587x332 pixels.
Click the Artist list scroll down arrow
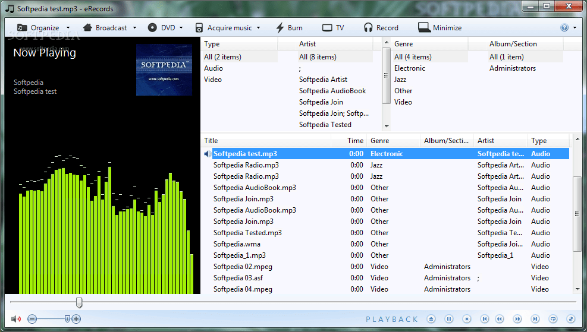(x=387, y=127)
